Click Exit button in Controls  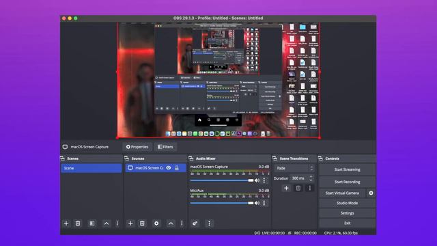pos(348,223)
